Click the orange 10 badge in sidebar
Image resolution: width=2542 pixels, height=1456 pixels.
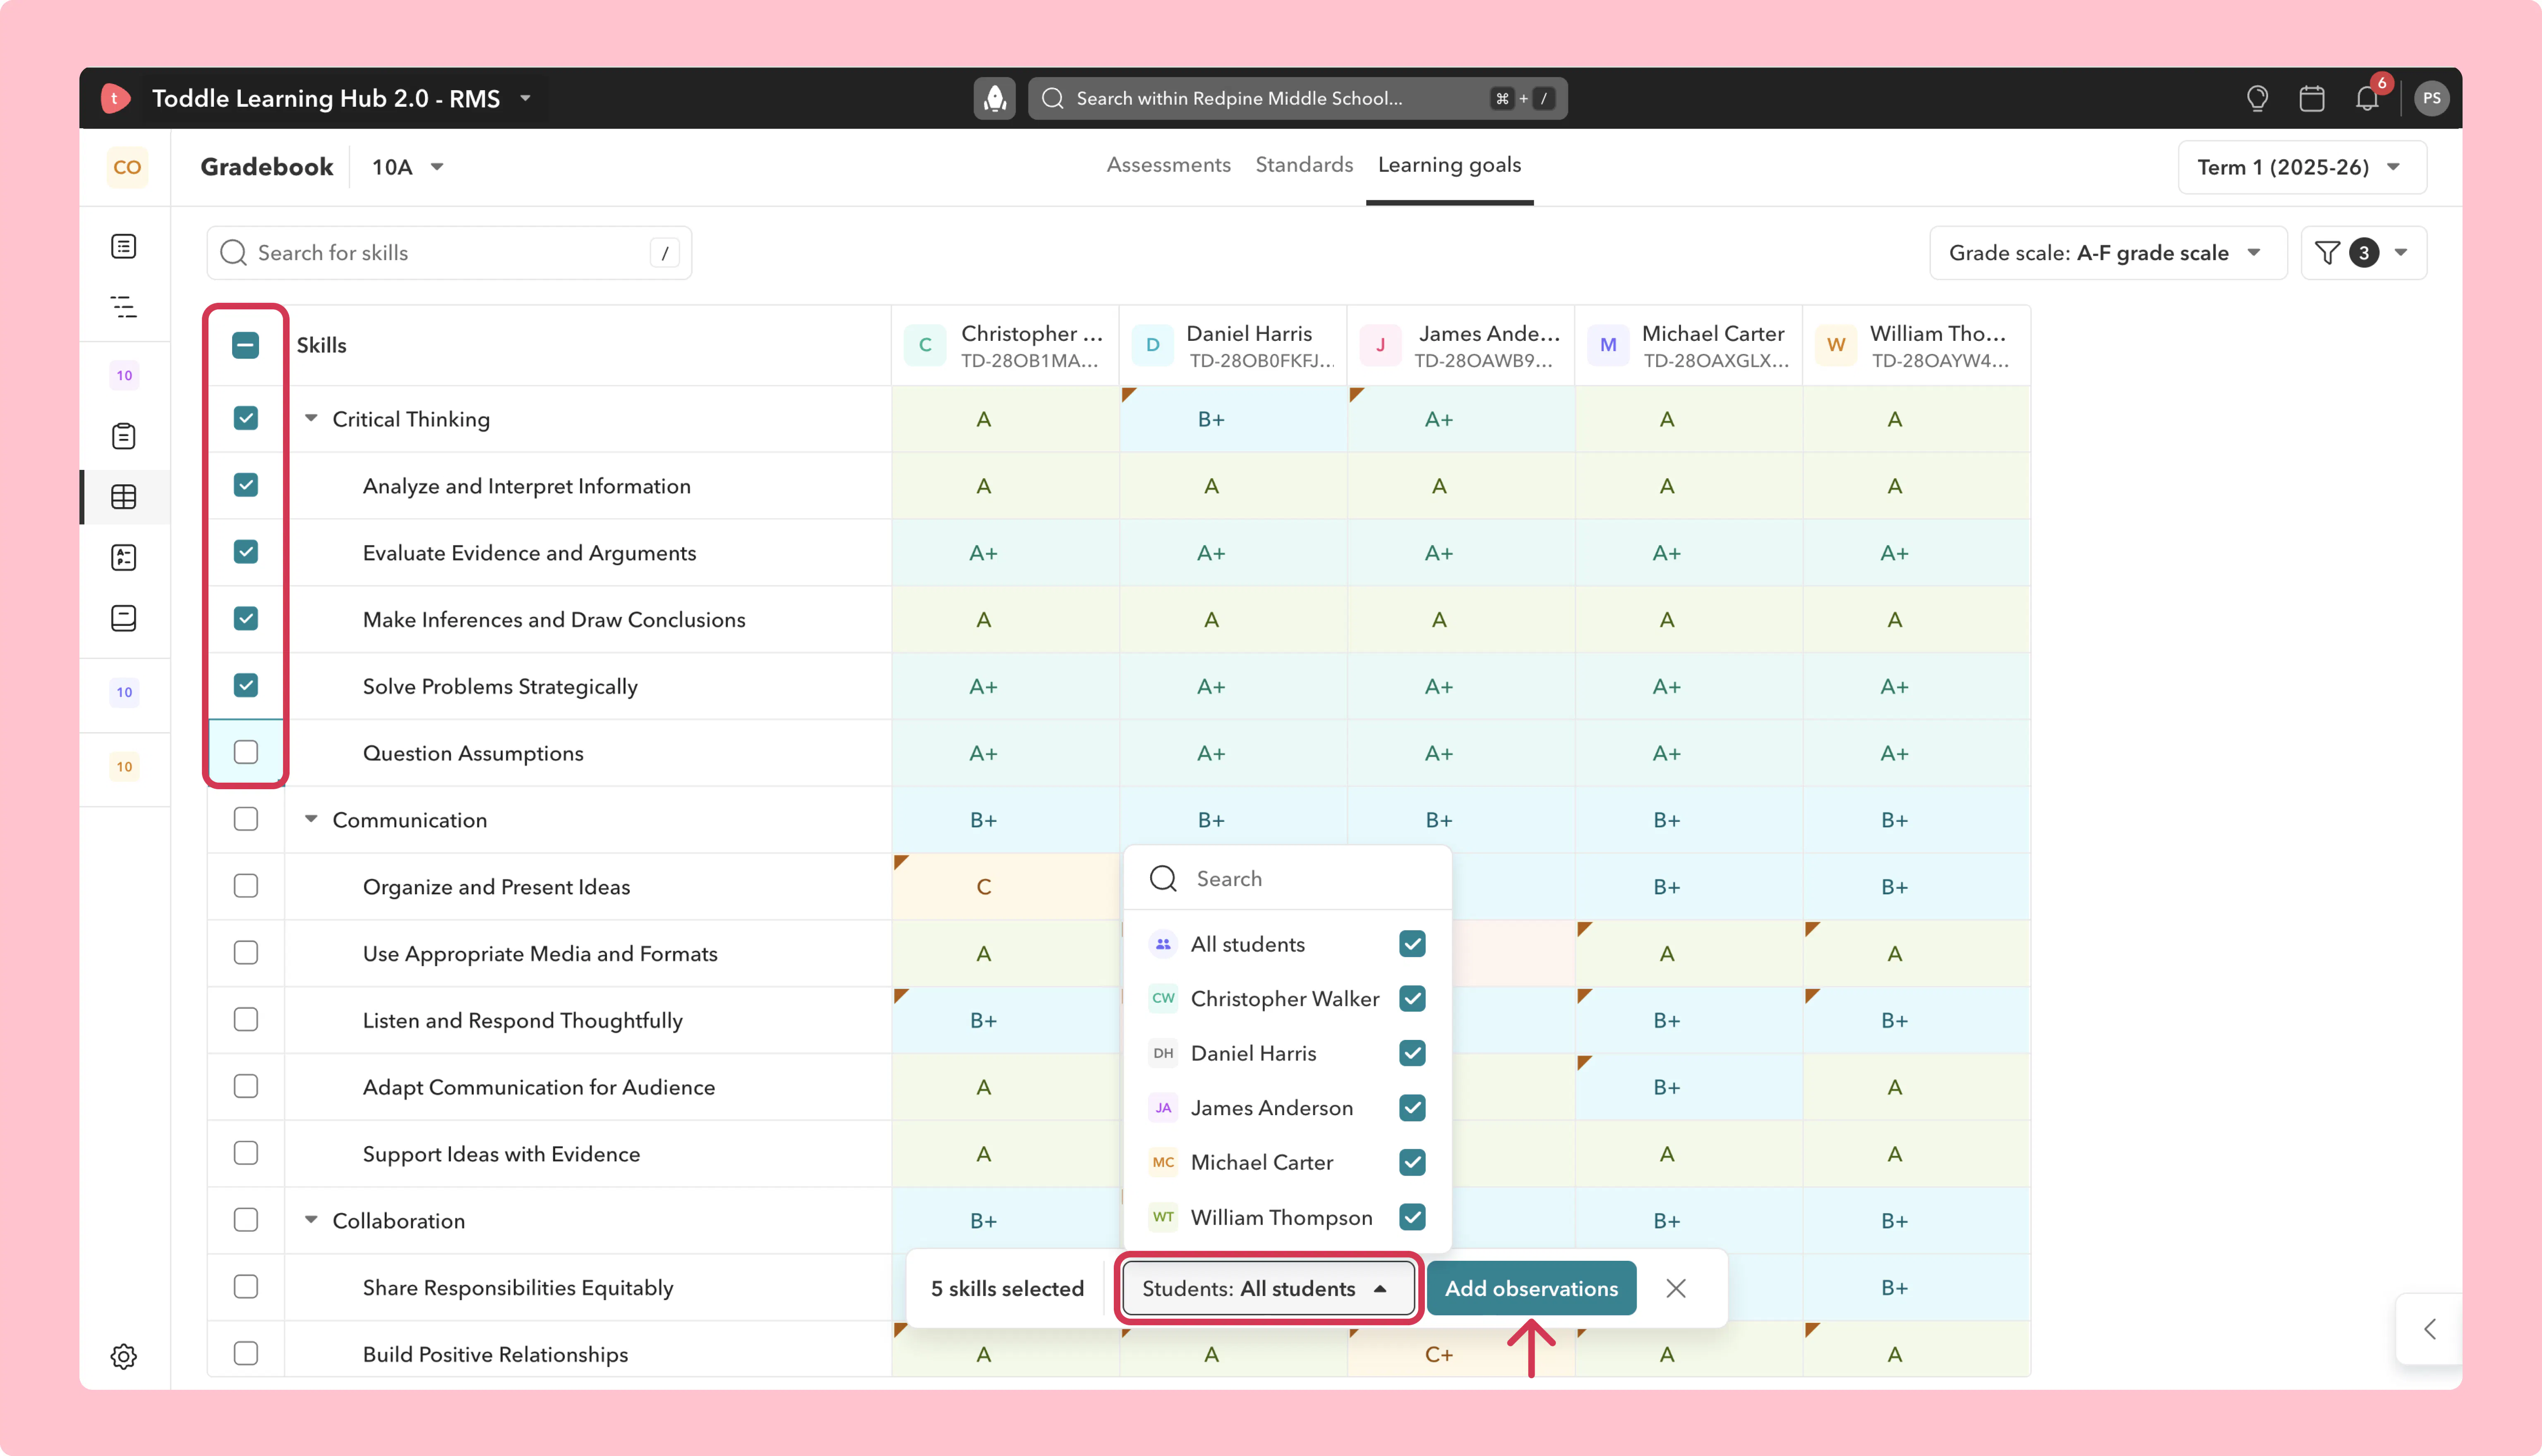(124, 767)
